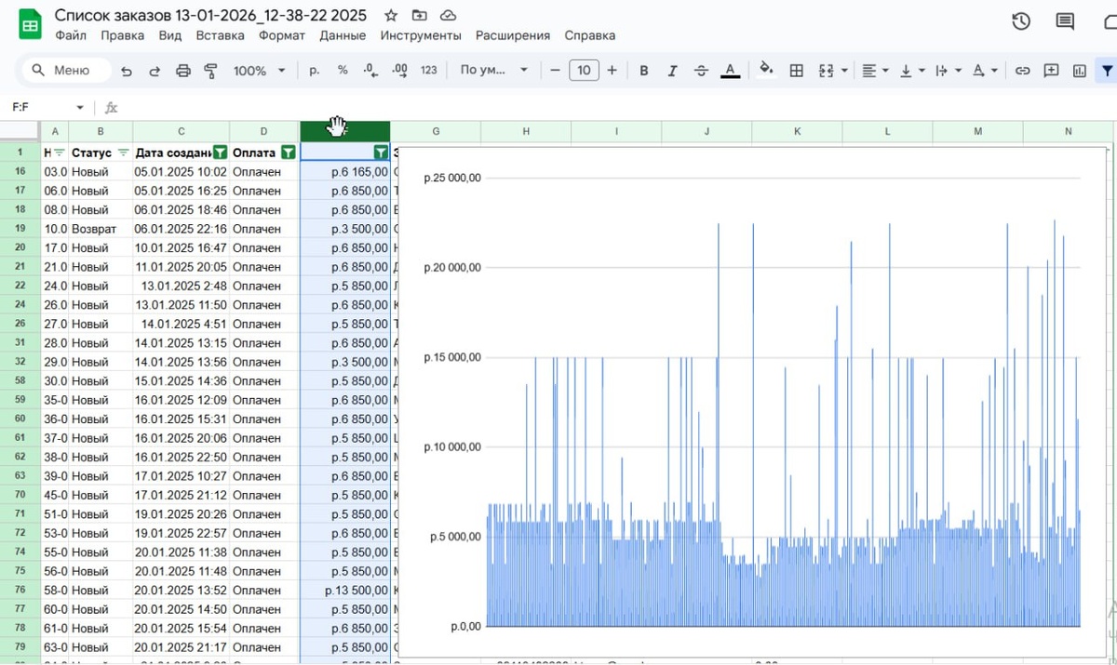
Task: Open text color picker
Action: point(731,71)
